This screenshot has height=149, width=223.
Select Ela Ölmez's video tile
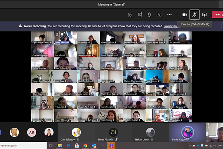pos(111,64)
